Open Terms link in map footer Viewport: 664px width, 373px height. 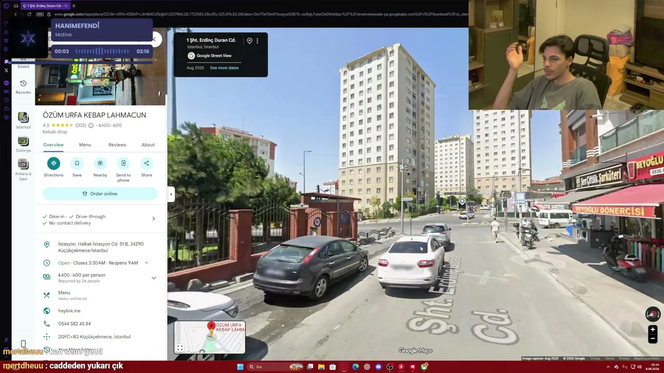click(x=609, y=358)
